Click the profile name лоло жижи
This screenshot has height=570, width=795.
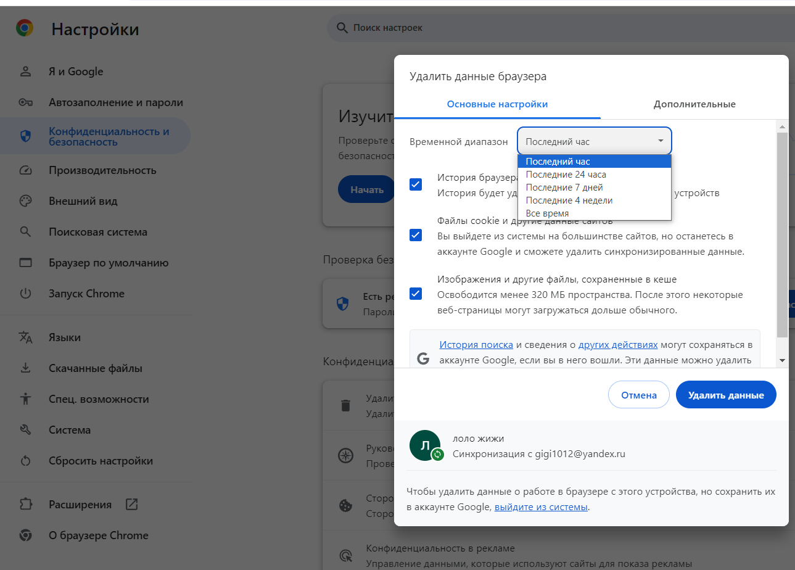[x=479, y=439]
